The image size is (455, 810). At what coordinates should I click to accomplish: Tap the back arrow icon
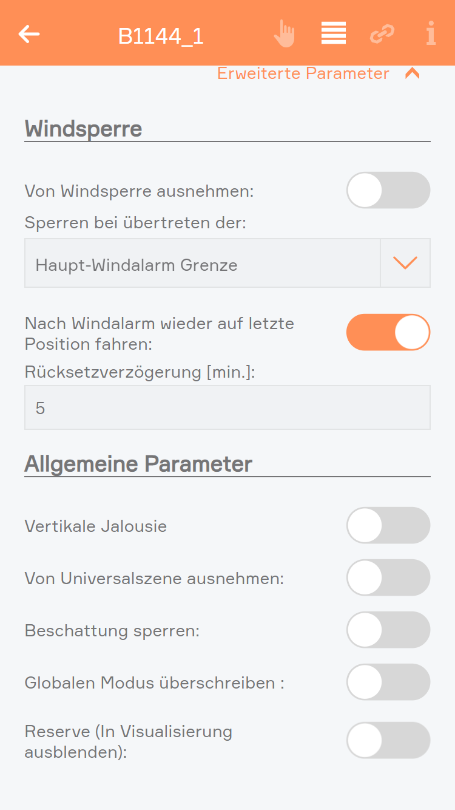[x=29, y=34]
